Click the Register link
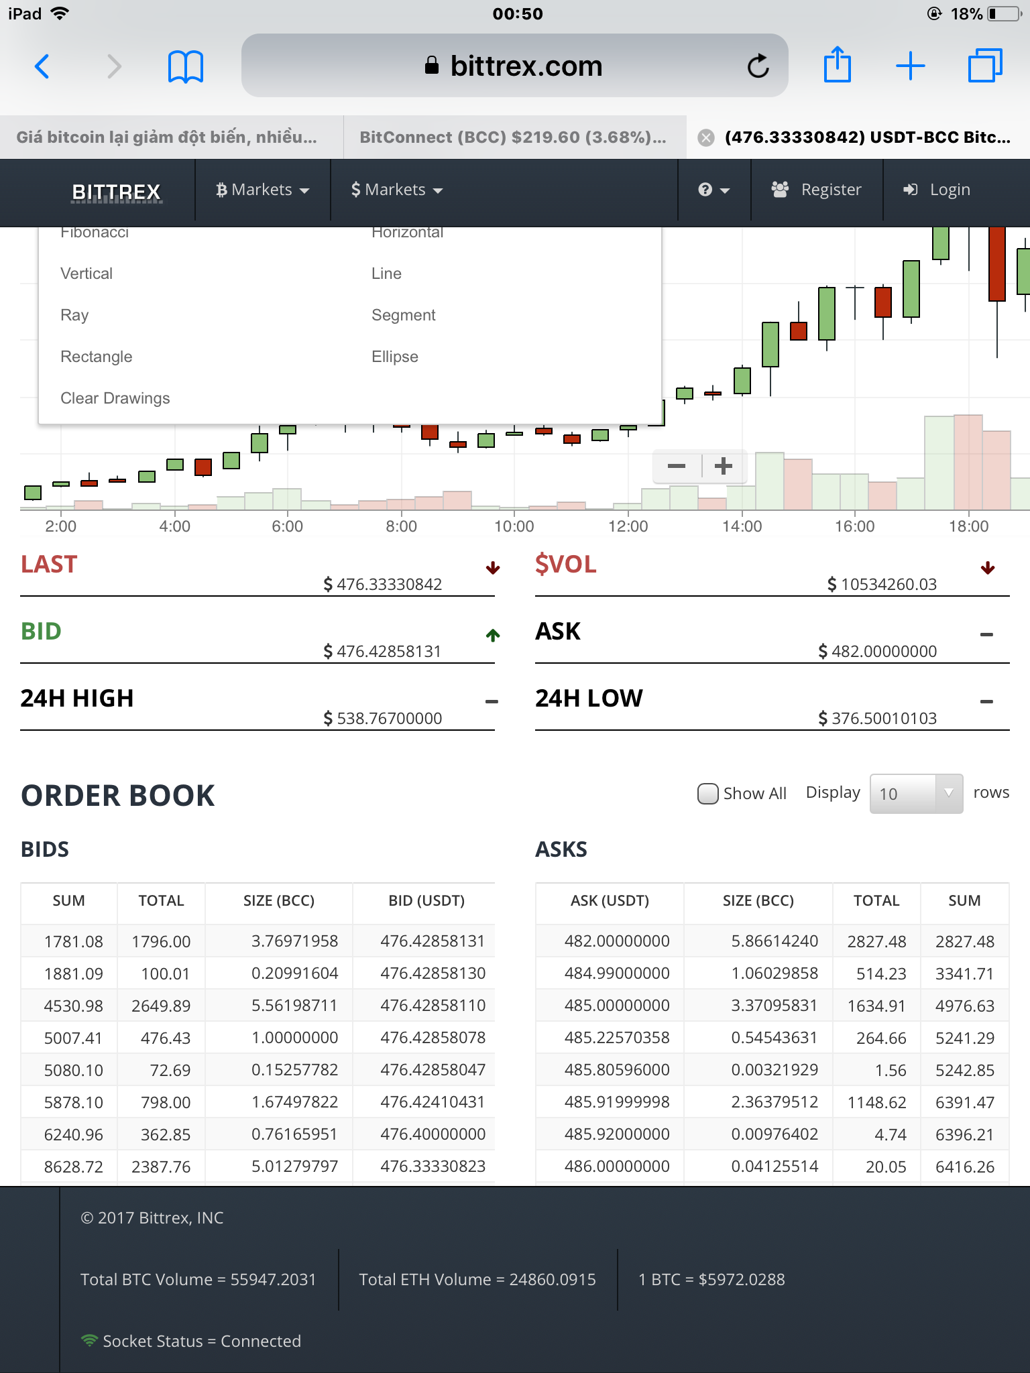Image resolution: width=1030 pixels, height=1373 pixels. click(817, 190)
